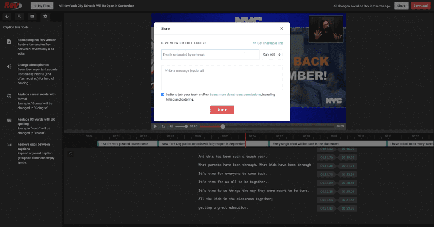This screenshot has height=227, width=434.
Task: Select Change atmospherics tool
Action: 33,65
